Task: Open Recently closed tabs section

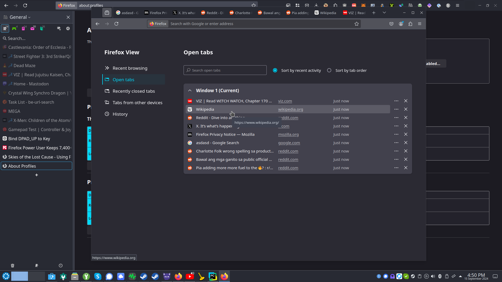Action: point(134,91)
